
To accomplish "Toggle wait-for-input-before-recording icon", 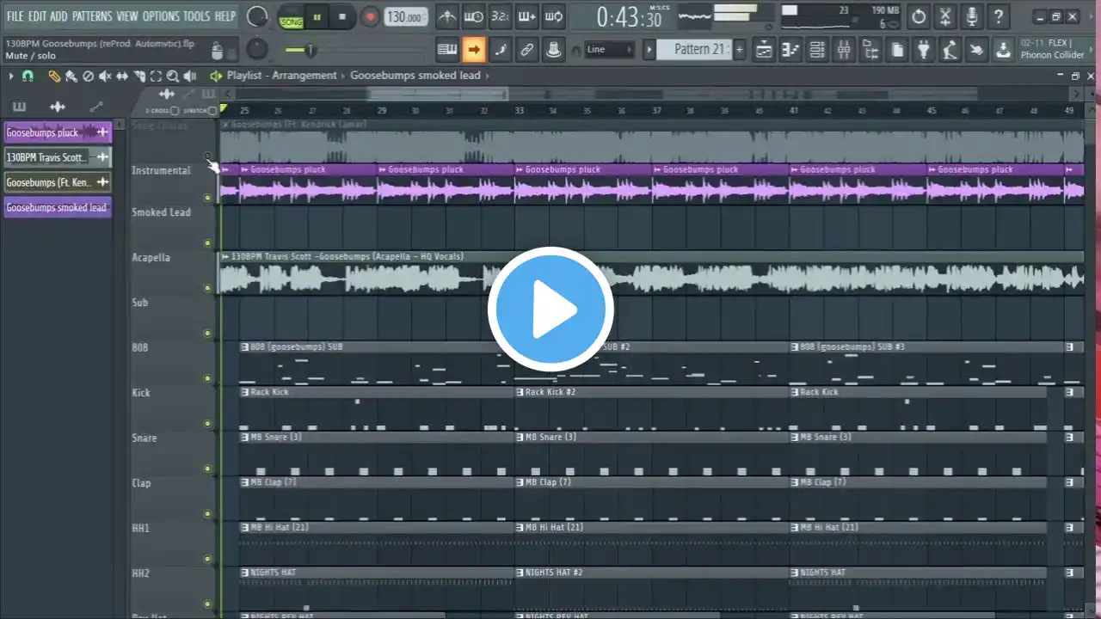I will pos(474,16).
